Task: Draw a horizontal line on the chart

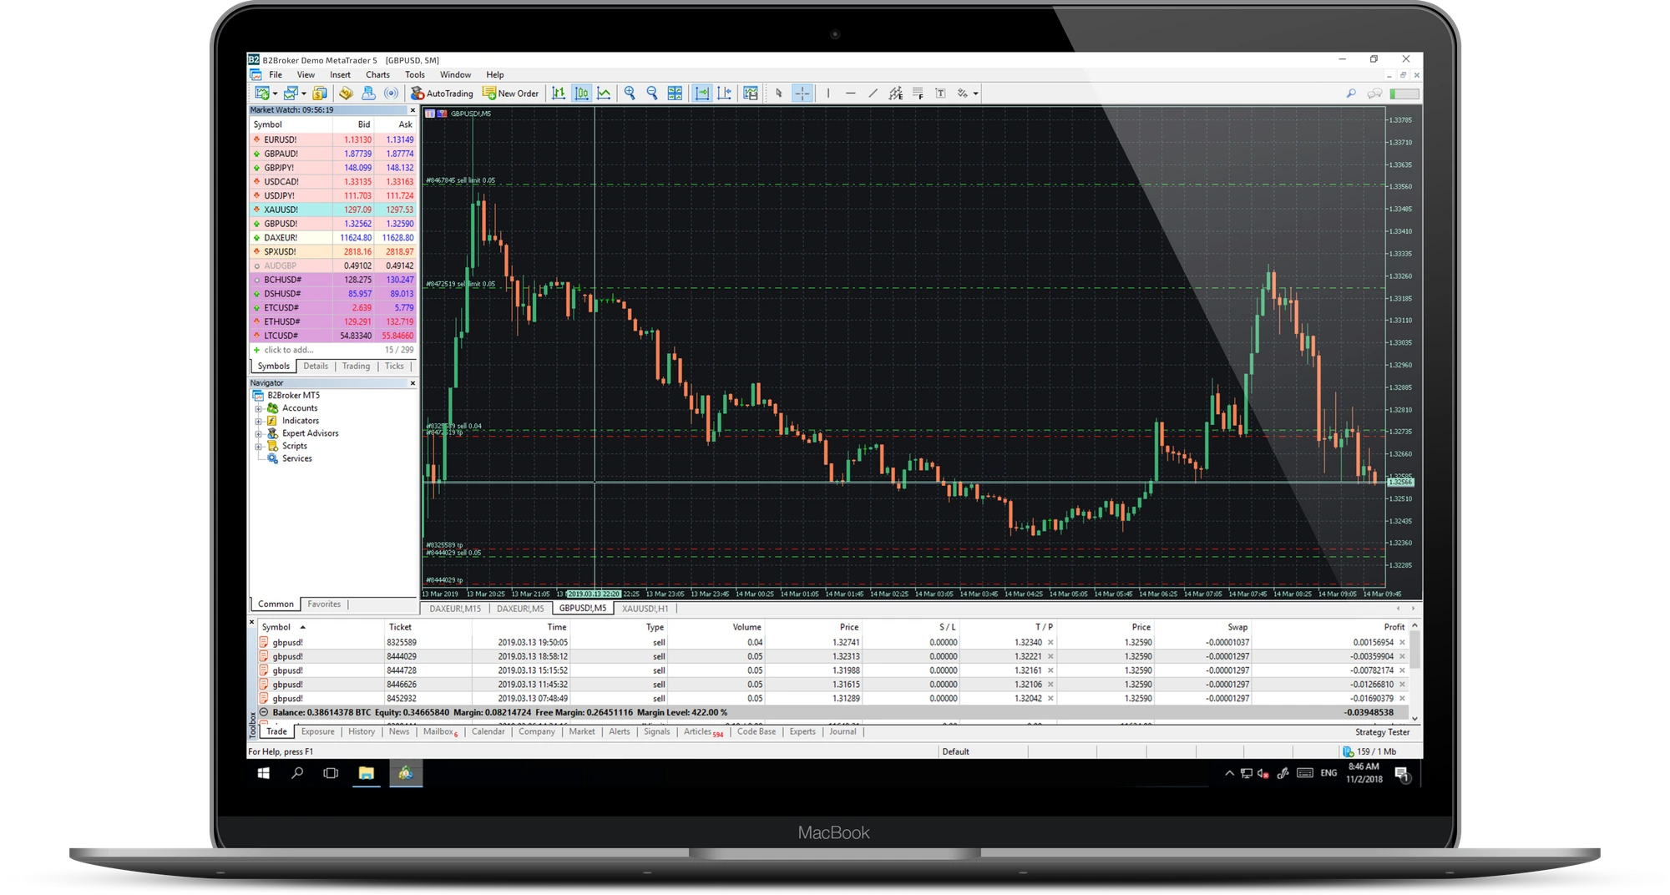Action: point(851,94)
